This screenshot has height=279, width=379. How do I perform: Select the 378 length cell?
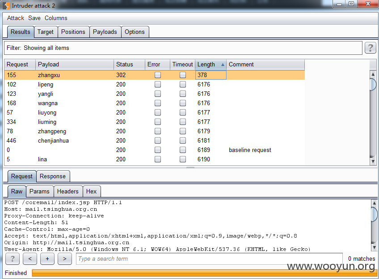coord(211,75)
